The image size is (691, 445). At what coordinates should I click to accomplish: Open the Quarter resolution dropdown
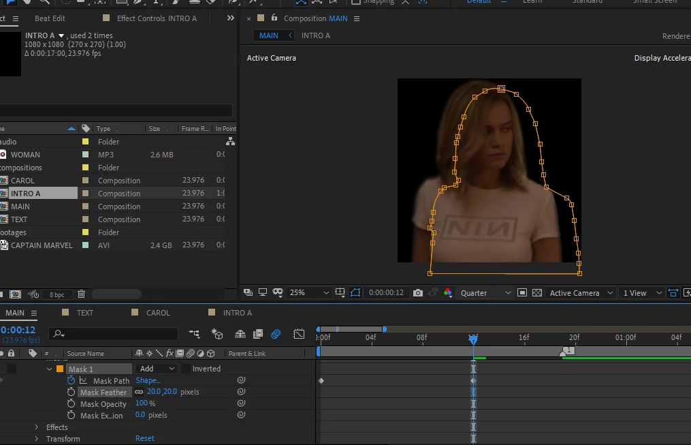(485, 293)
